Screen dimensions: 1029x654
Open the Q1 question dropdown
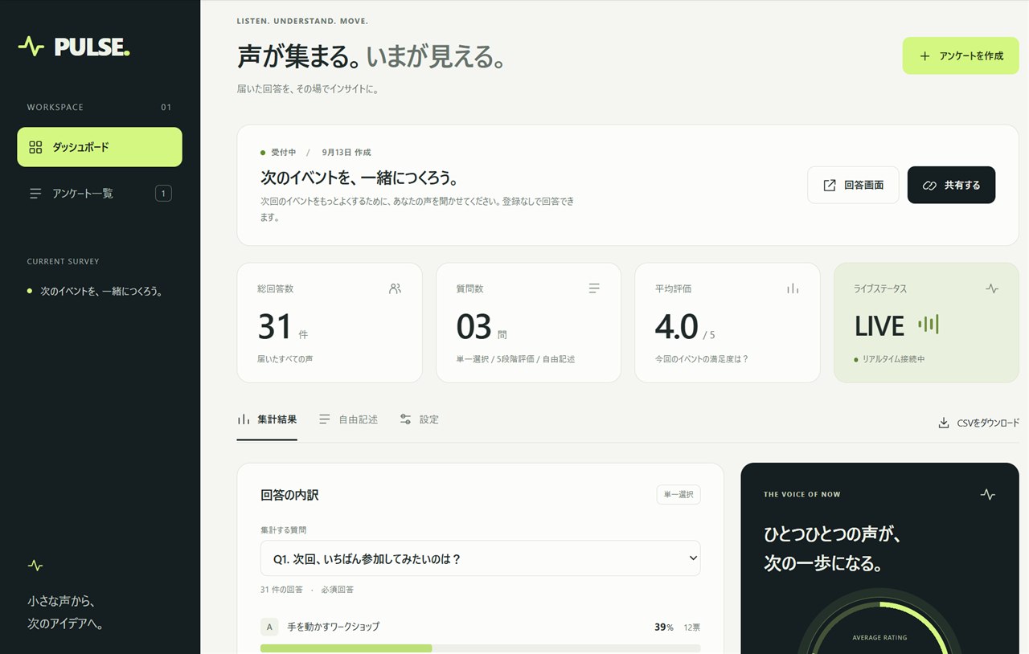480,558
